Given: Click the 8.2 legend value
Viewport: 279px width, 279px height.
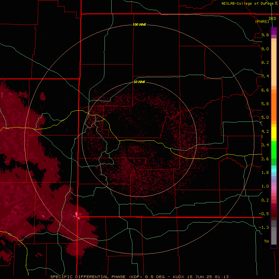Looking at the screenshot, I should (x=265, y=62).
